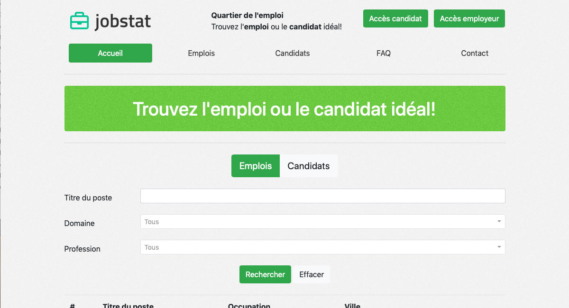
Task: Open the Contact page
Action: click(x=475, y=53)
